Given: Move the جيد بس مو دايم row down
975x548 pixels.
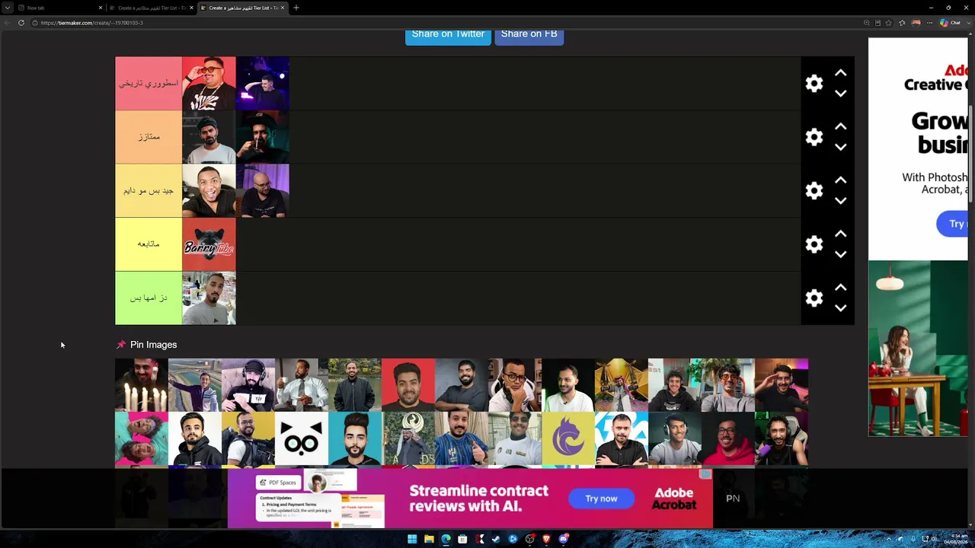Looking at the screenshot, I should pyautogui.click(x=840, y=201).
